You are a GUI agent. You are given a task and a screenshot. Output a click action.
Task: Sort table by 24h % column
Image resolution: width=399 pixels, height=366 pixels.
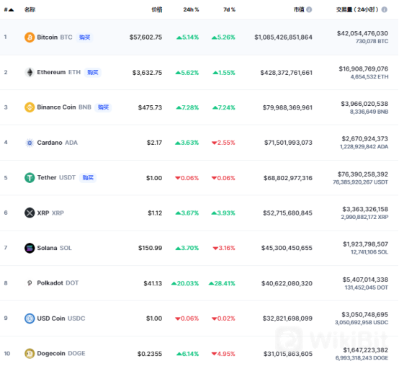pos(191,9)
